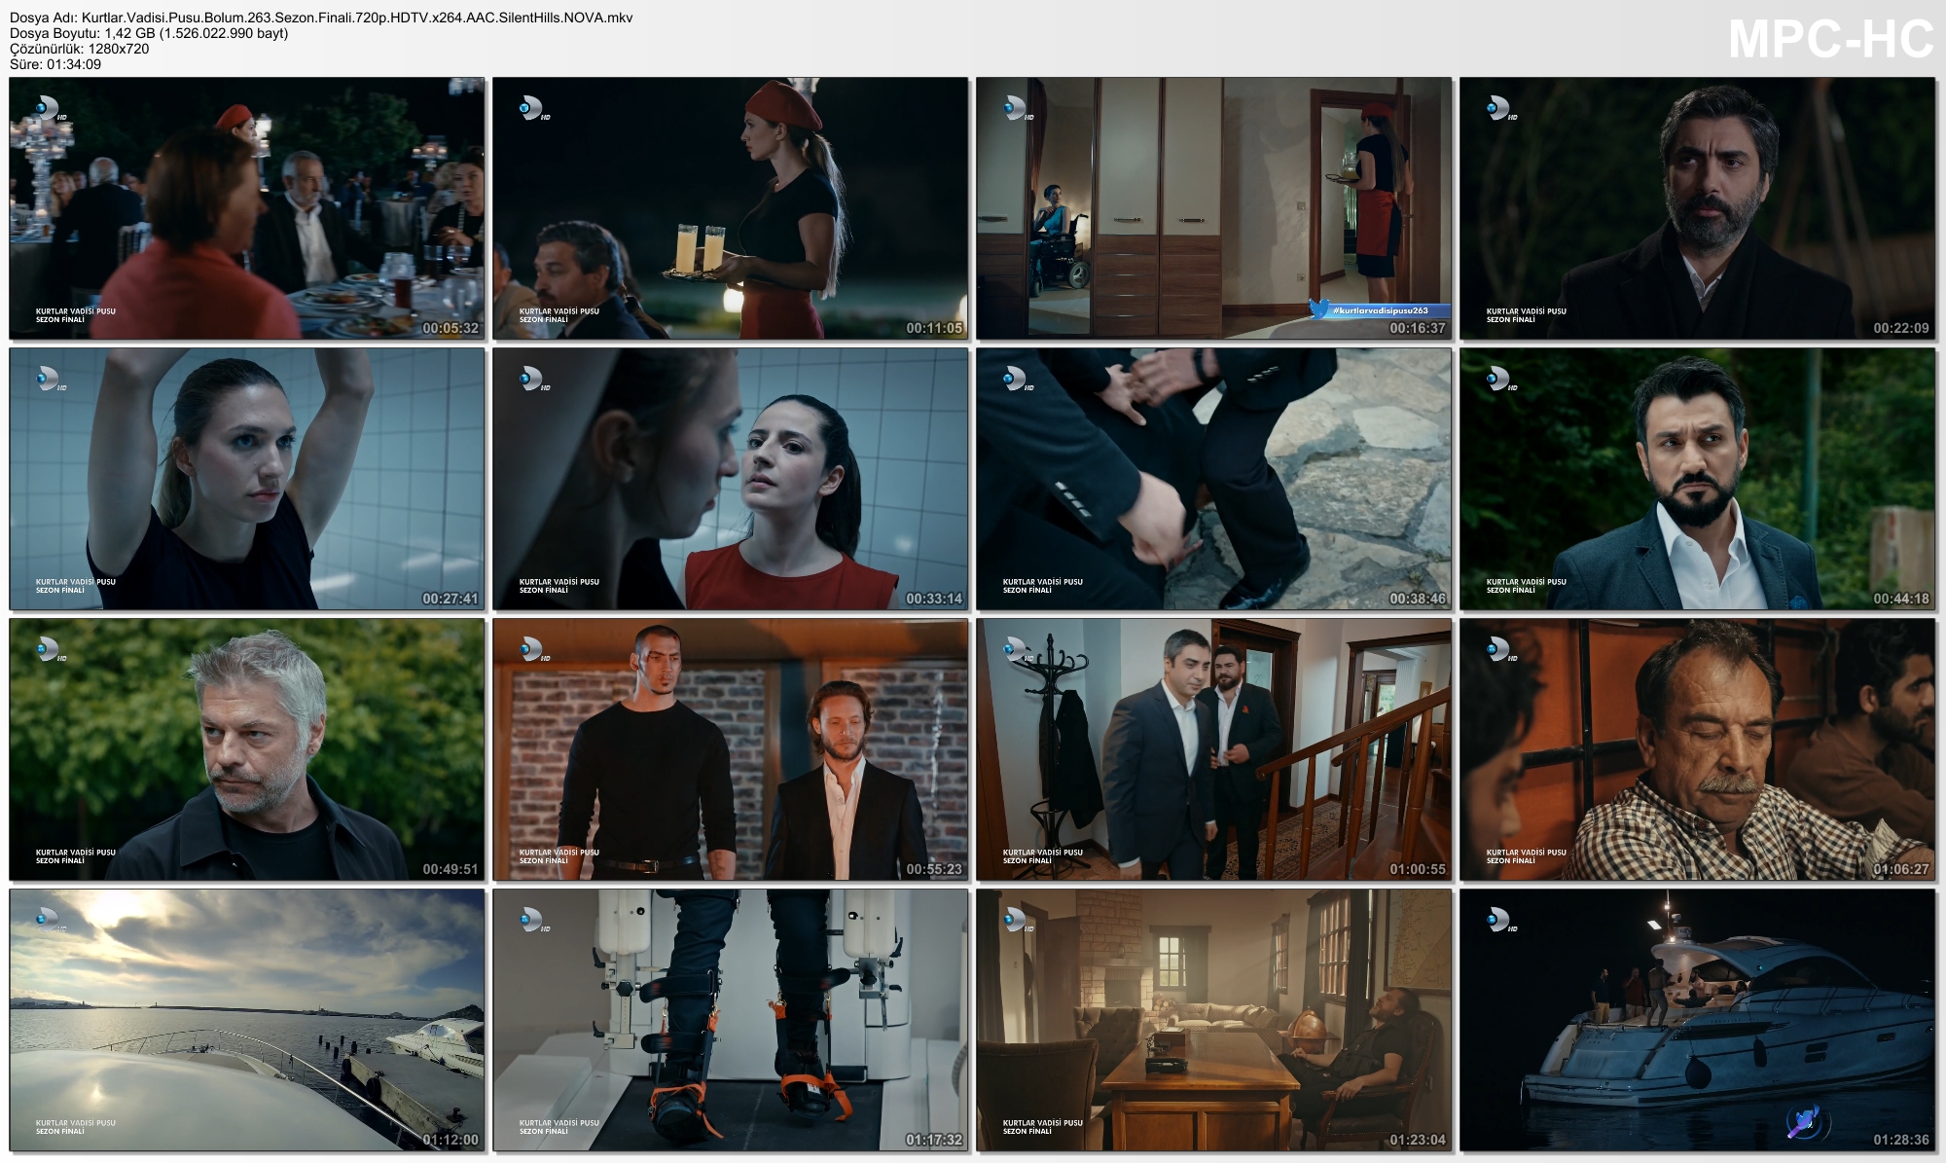This screenshot has height=1163, width=1946.
Task: Select the frame at 00:44:18
Action: coord(1698,479)
